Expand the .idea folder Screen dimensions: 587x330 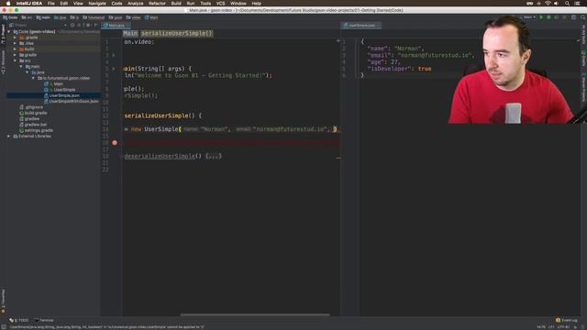coord(15,43)
